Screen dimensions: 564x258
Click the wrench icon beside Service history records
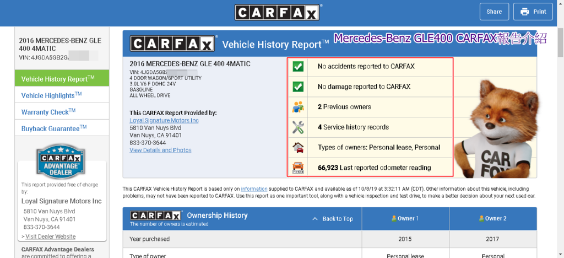[x=298, y=127]
